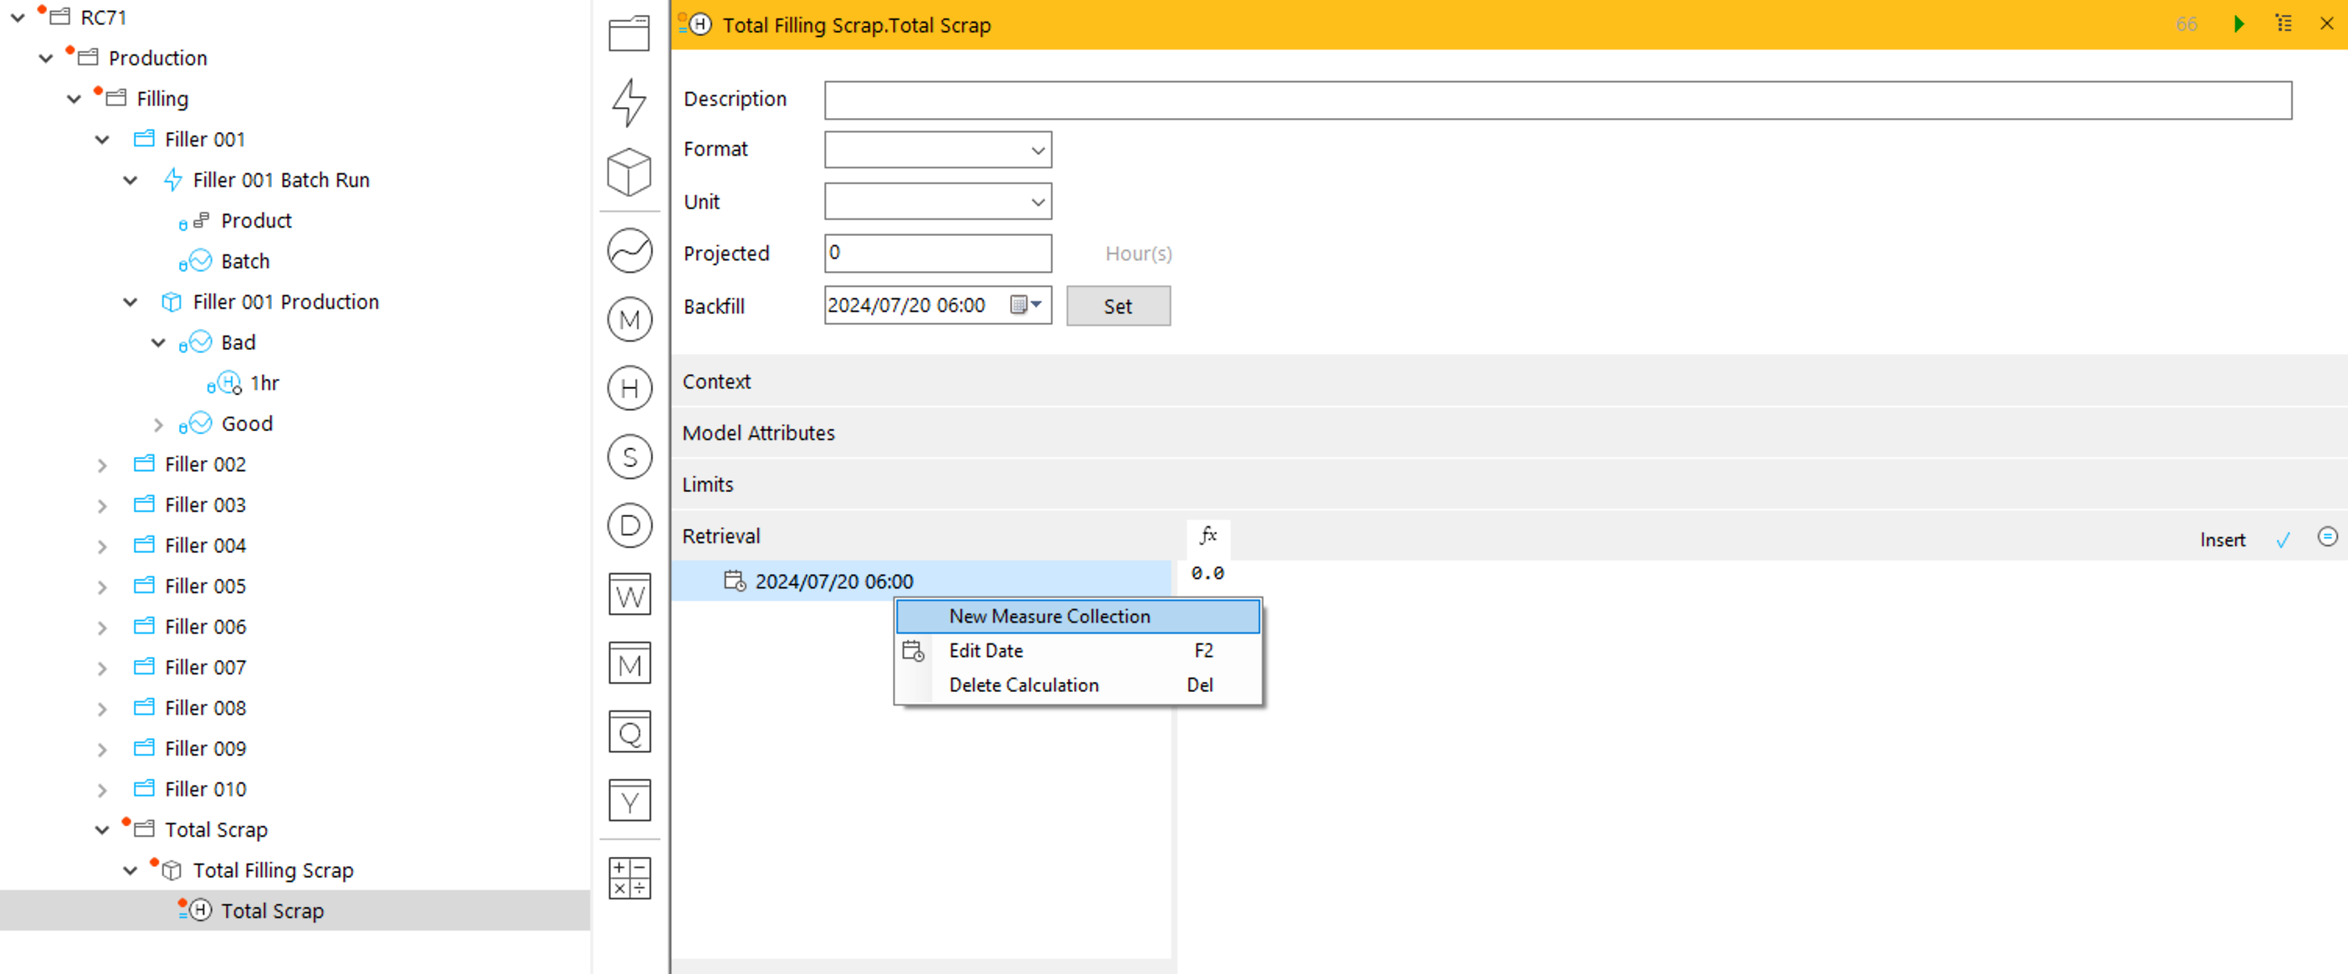Choose New Measure Collection from context menu
2348x974 pixels.
(1078, 616)
